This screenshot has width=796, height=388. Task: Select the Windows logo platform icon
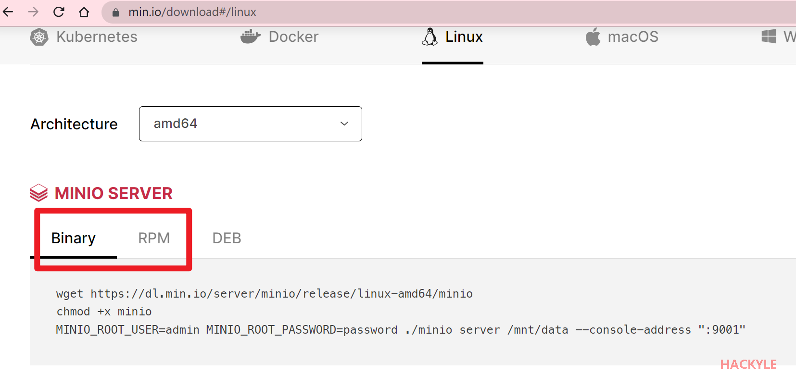pyautogui.click(x=769, y=37)
